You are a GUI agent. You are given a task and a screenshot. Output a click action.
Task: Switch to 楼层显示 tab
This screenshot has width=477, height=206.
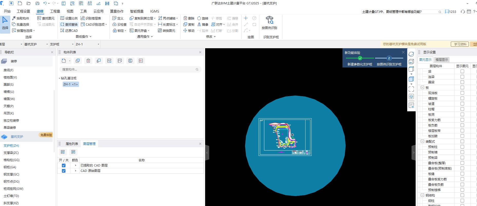coord(442,60)
